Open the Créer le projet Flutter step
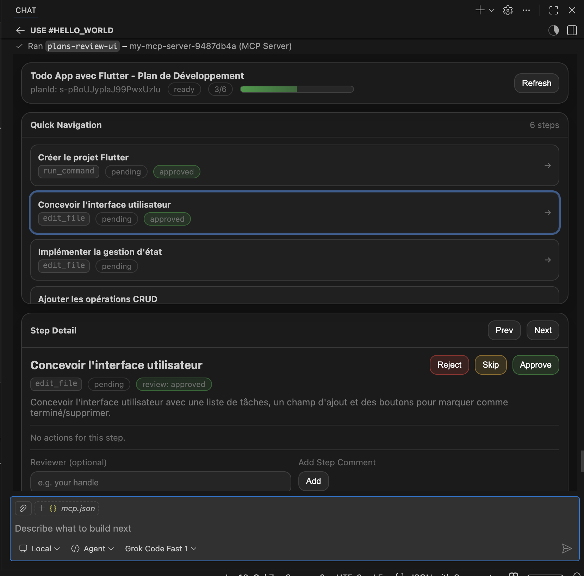 [x=295, y=165]
